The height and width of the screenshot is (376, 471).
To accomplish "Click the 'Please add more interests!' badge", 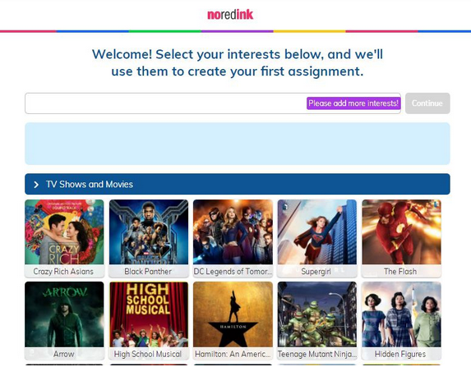I will pos(353,103).
